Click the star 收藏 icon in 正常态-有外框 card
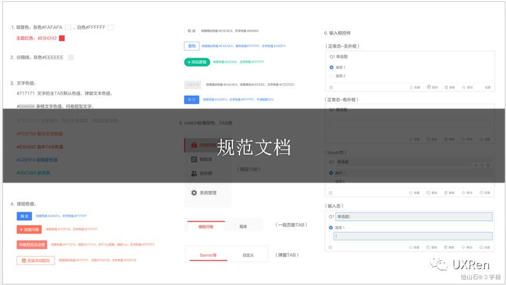This screenshot has width=506, height=285. coord(411,139)
